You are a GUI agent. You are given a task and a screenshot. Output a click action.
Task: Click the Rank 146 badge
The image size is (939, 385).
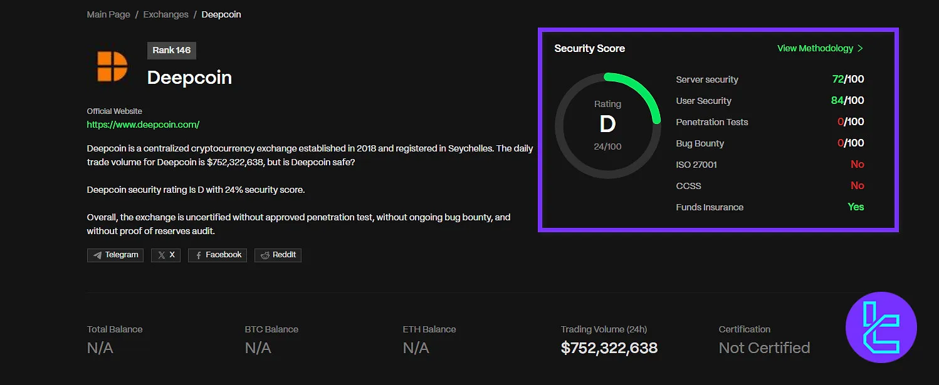pos(172,50)
